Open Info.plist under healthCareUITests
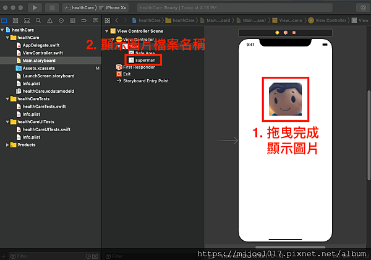371x260 pixels. (x=32, y=137)
